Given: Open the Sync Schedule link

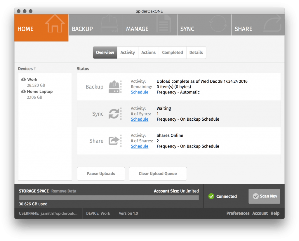Looking at the screenshot, I should point(140,119).
